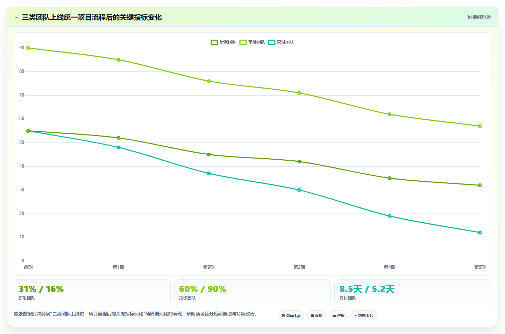Open the 8.5天 / 5.2天 交付团队 card

tap(413, 292)
